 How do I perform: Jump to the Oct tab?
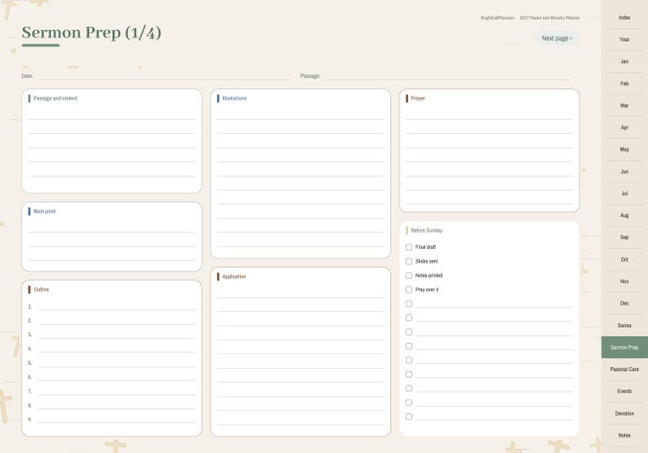[624, 260]
